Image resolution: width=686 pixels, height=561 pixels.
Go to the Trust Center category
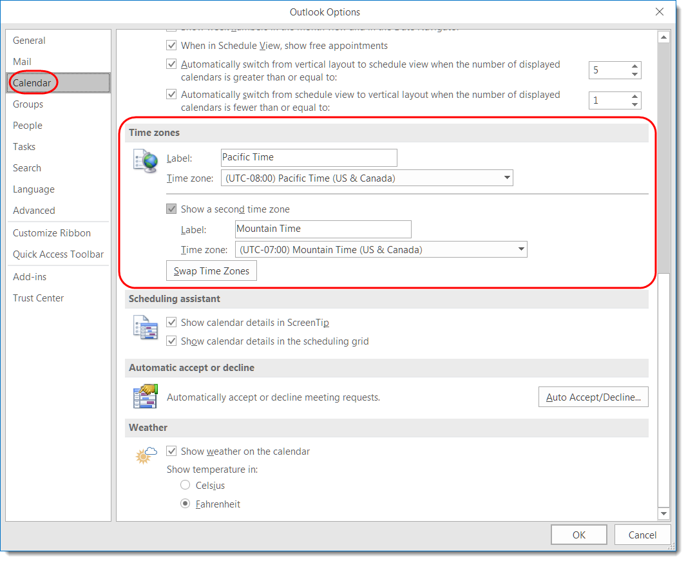(x=38, y=298)
